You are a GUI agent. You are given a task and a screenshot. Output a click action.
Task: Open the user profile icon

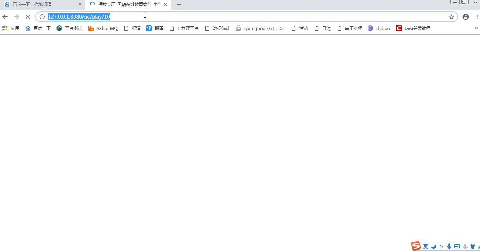pyautogui.click(x=466, y=17)
